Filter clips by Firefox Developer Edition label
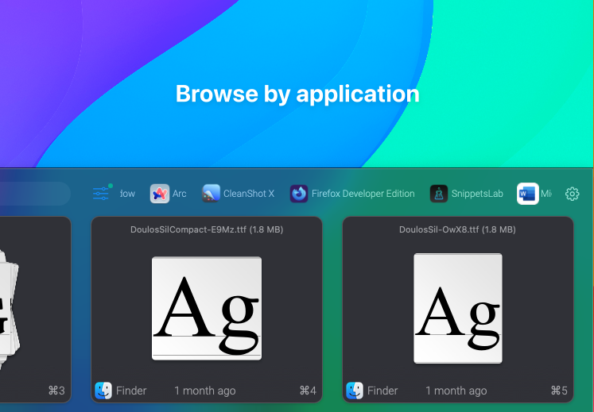The image size is (594, 412). [x=363, y=194]
